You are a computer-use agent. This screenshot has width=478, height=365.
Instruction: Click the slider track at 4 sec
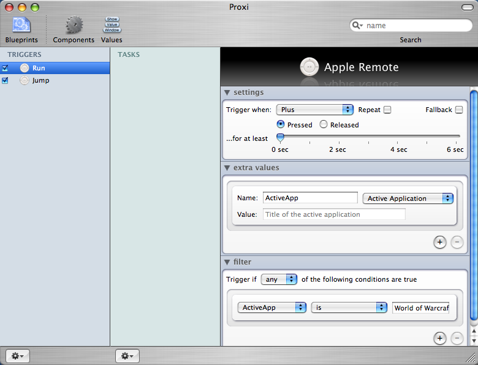397,136
